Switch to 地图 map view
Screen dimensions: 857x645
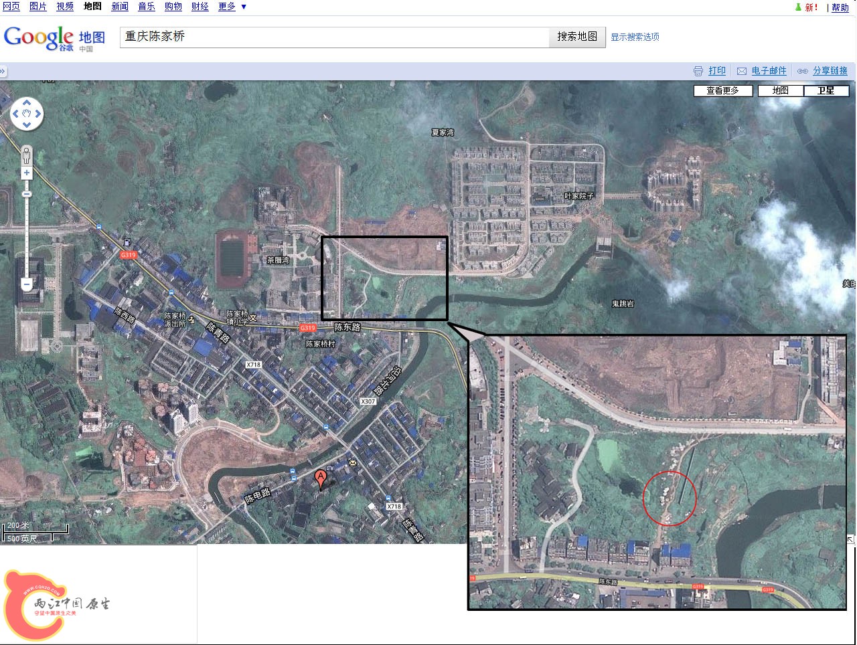point(781,90)
